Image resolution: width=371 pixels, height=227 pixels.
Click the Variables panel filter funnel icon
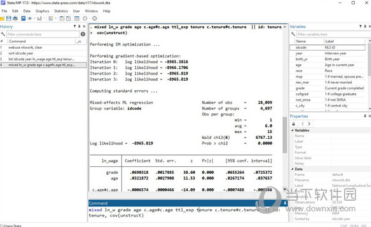[360, 26]
